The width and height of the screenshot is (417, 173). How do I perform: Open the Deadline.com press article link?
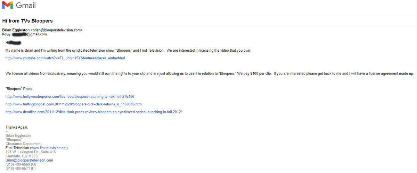click(93, 112)
